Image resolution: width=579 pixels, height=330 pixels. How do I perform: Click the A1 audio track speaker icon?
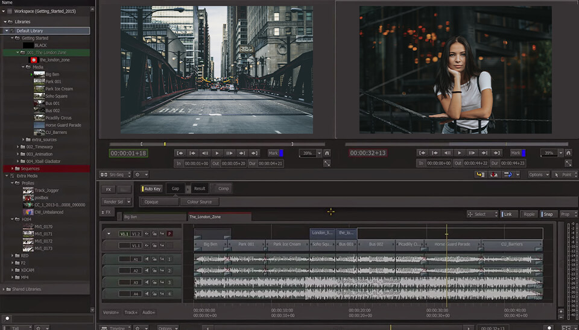147,260
